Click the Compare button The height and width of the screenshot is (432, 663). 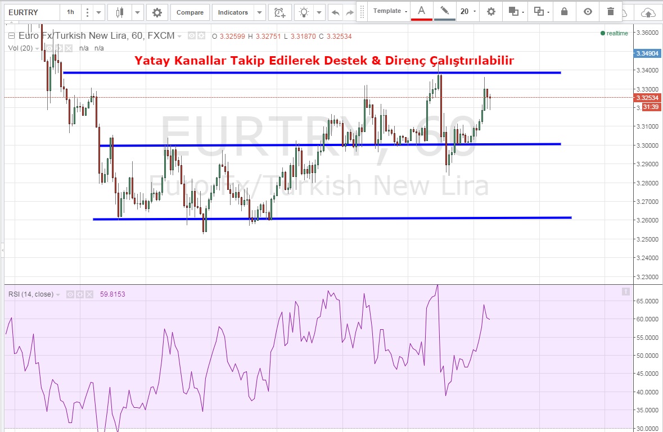[190, 12]
